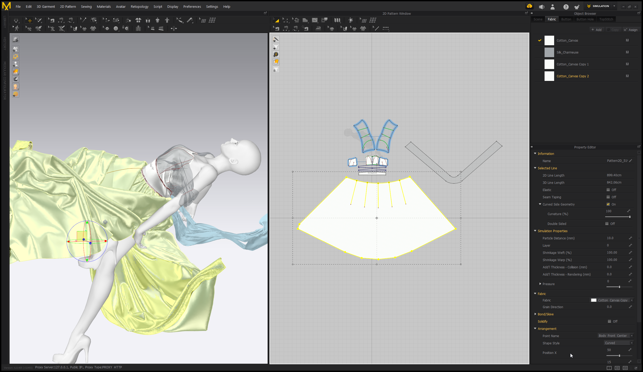Open the SIMULATION mode dropdown

click(614, 6)
